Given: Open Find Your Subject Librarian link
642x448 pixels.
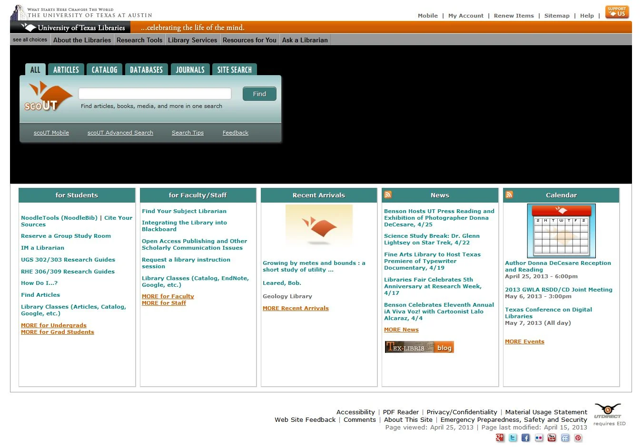Looking at the screenshot, I should [x=184, y=211].
